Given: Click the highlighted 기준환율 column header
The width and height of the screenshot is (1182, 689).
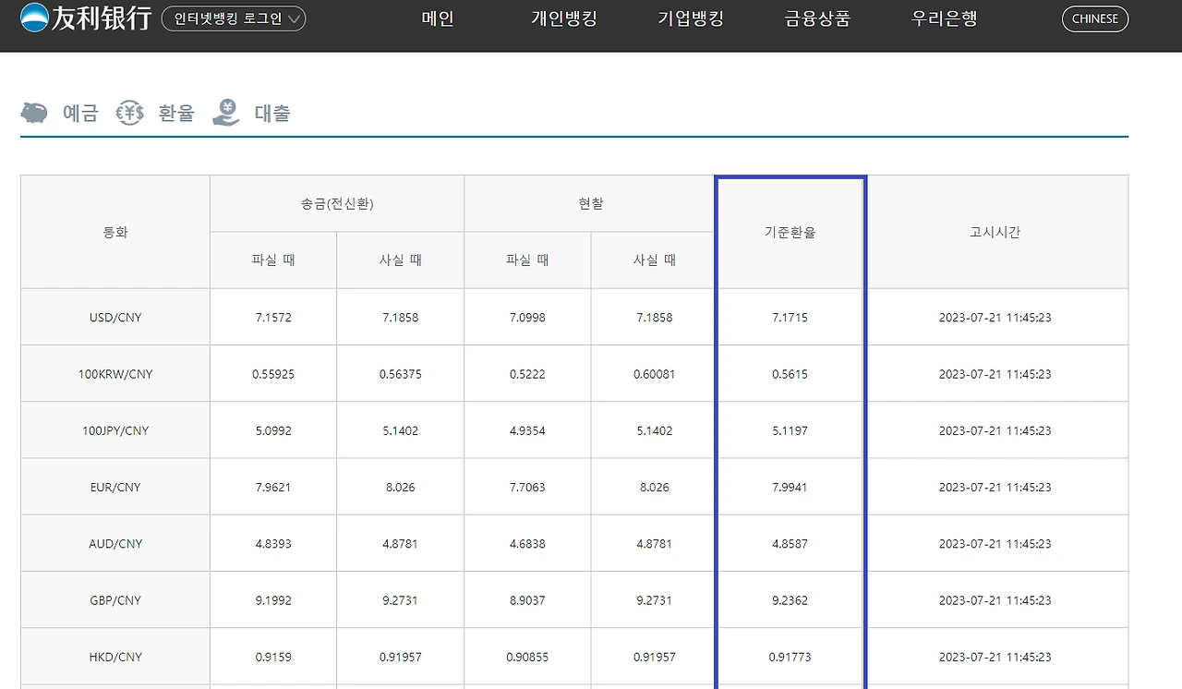Looking at the screenshot, I should tap(790, 232).
